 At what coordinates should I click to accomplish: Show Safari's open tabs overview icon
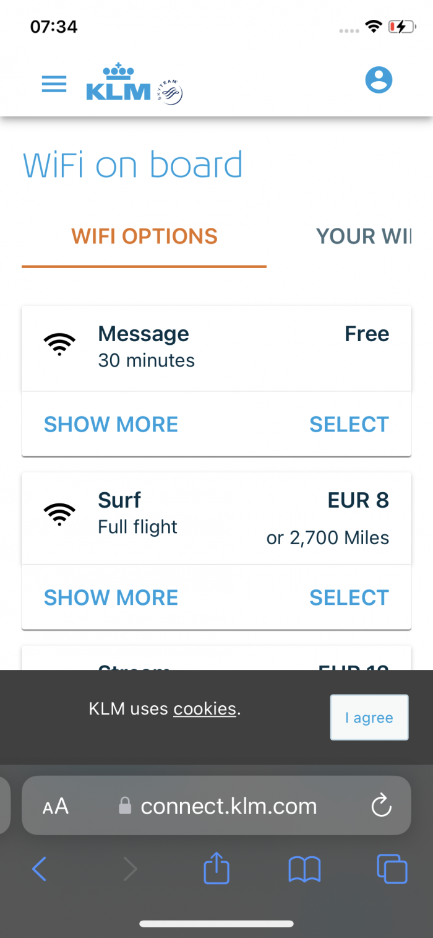392,868
